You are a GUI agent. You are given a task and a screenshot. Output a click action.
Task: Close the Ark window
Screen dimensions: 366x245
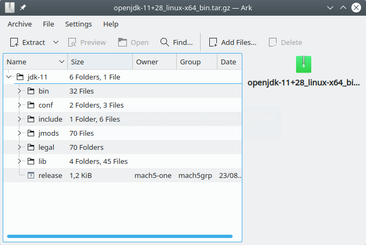(x=356, y=8)
